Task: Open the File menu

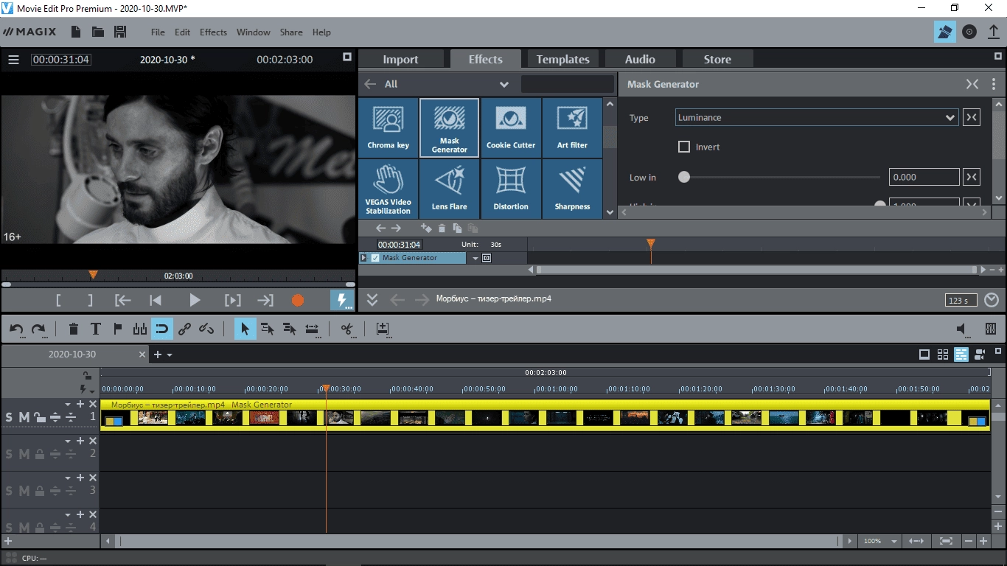Action: tap(158, 32)
